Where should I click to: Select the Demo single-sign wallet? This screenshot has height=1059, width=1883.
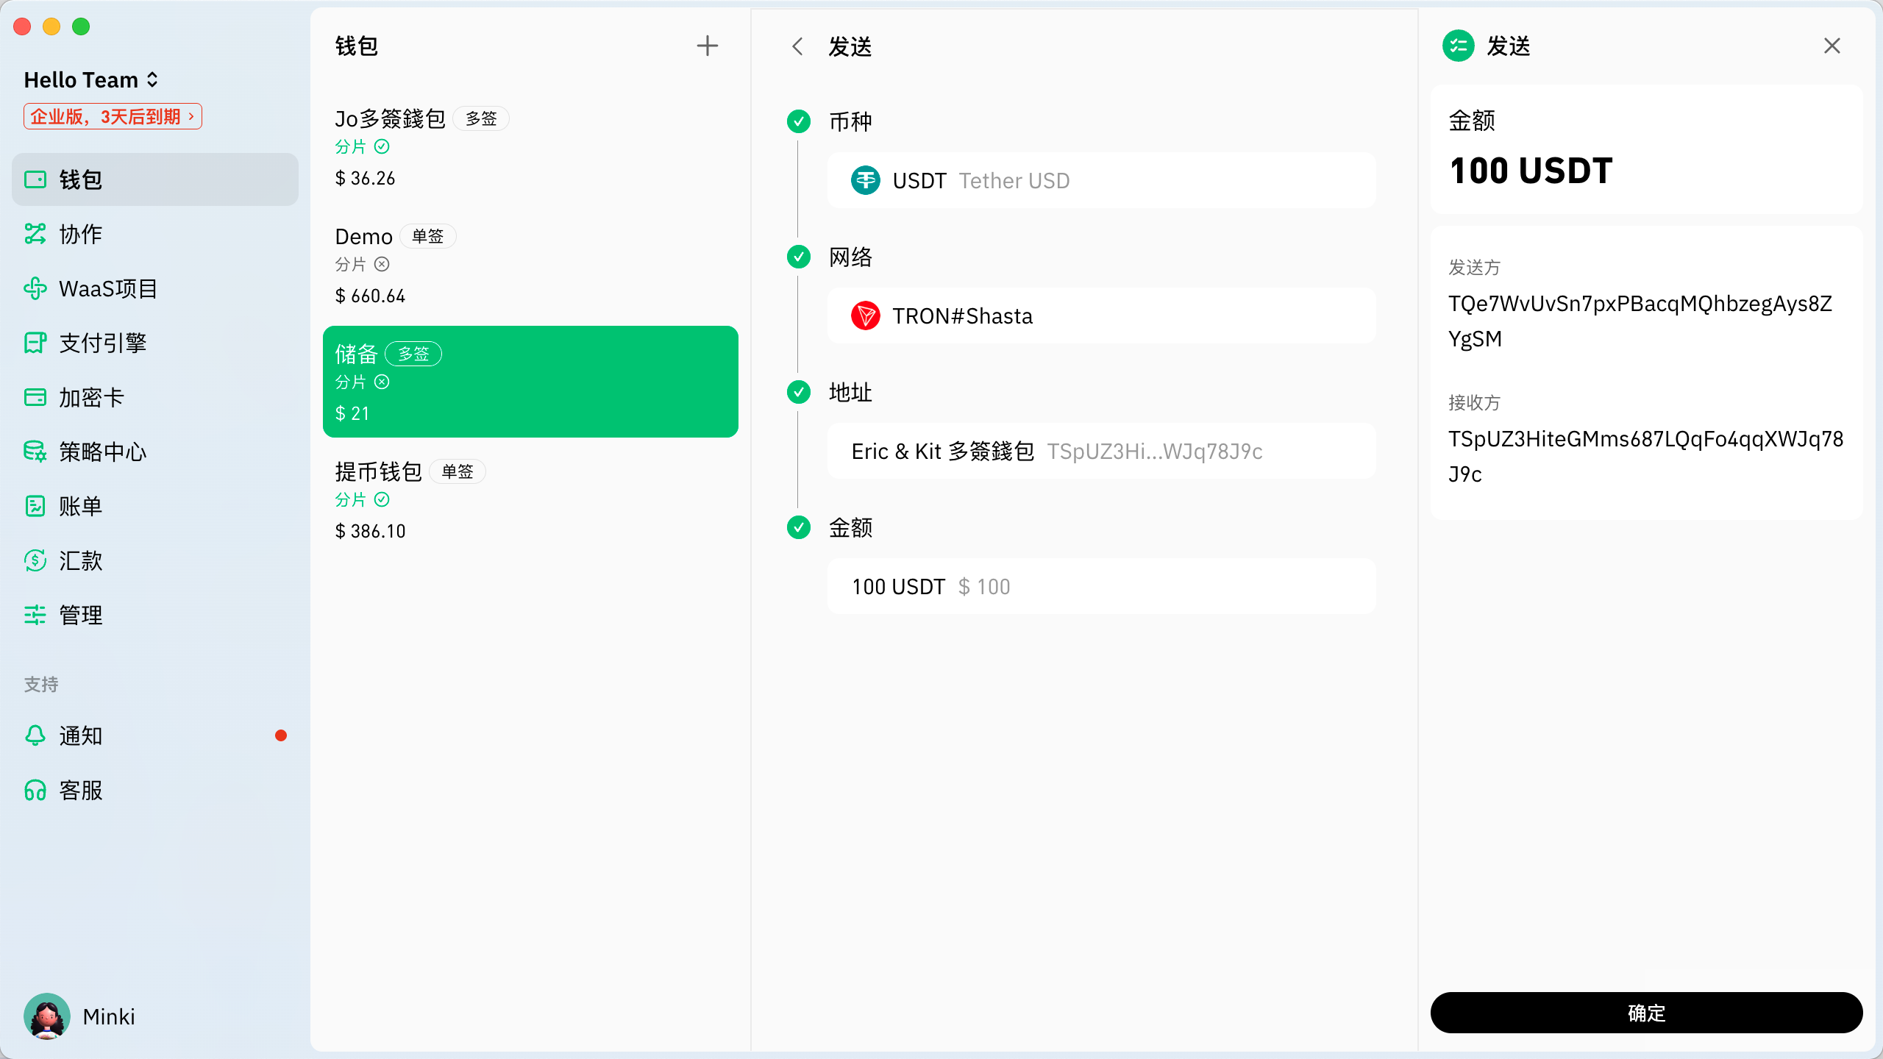(530, 265)
